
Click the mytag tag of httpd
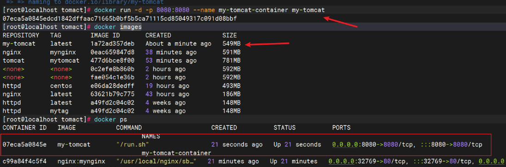point(60,111)
